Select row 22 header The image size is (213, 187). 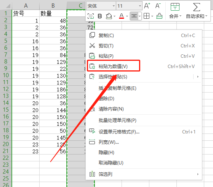tap(6, 158)
